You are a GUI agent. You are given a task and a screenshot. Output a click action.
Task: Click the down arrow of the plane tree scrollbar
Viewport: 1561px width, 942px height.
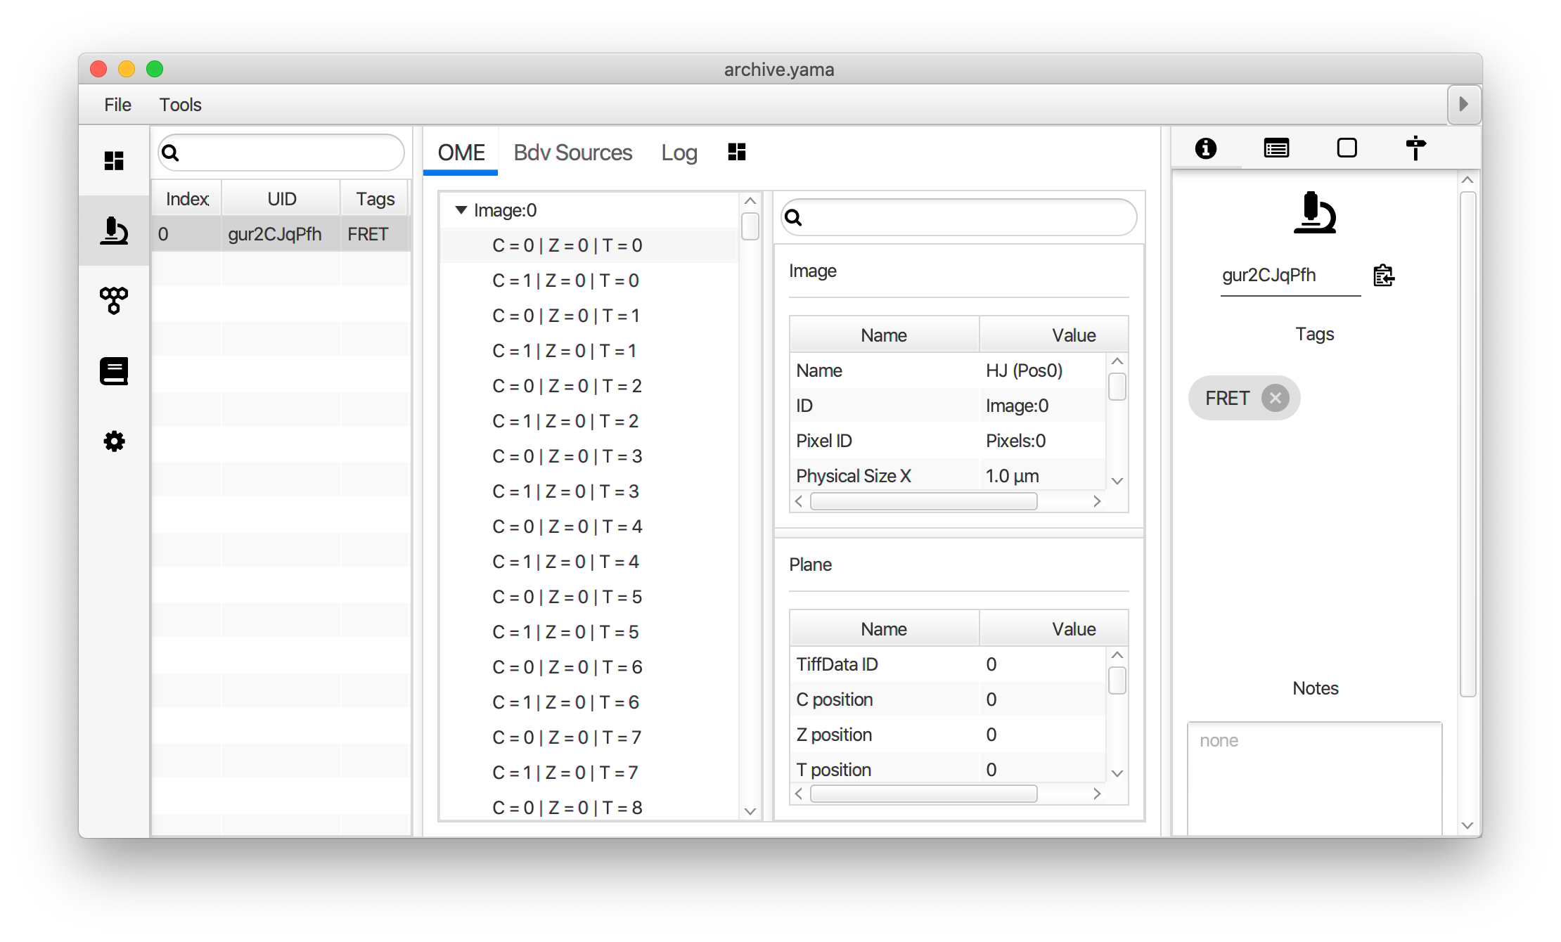pyautogui.click(x=750, y=811)
